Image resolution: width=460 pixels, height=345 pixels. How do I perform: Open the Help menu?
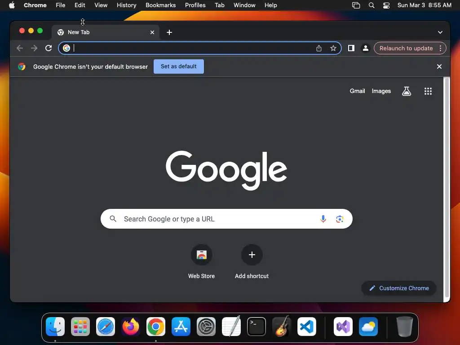click(x=270, y=5)
